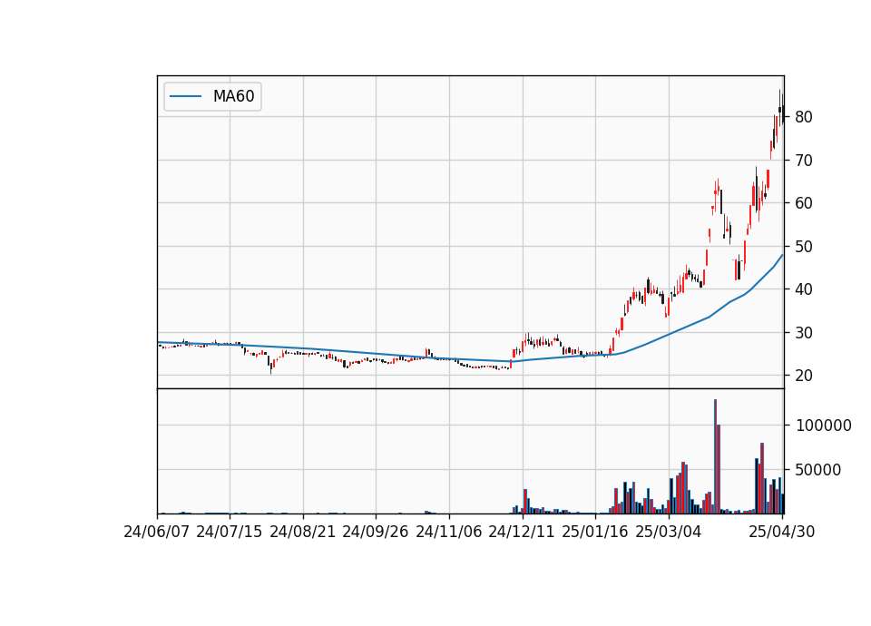The width and height of the screenshot is (871, 626).
Task: Click the price axis value 70
Action: (x=804, y=160)
